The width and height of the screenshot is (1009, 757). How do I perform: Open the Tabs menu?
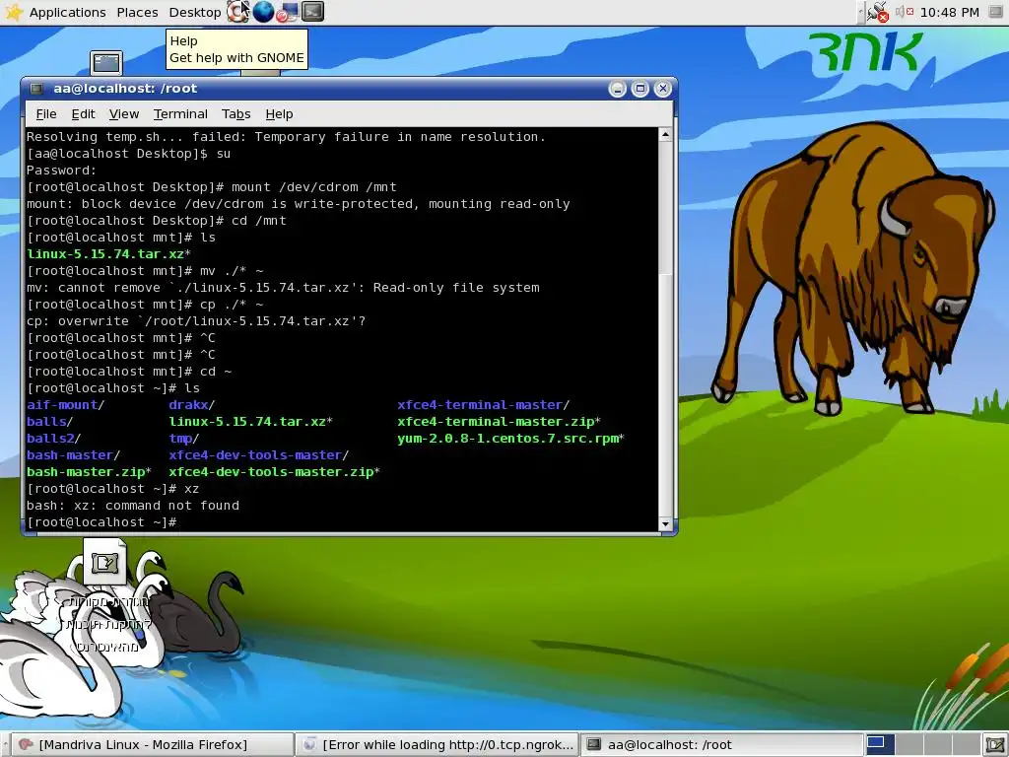[236, 114]
